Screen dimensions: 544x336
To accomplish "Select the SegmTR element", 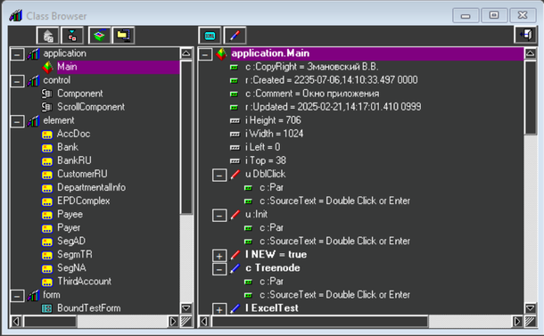I will (75, 255).
